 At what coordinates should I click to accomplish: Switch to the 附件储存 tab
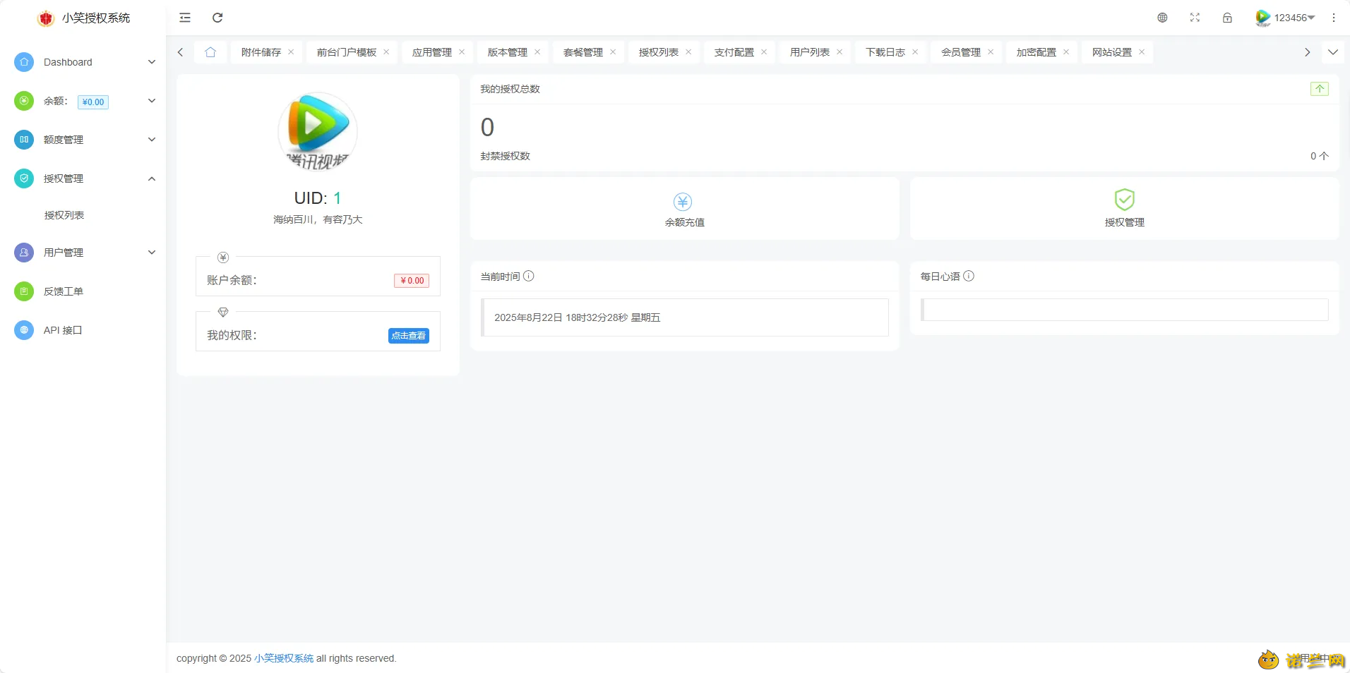pyautogui.click(x=261, y=52)
